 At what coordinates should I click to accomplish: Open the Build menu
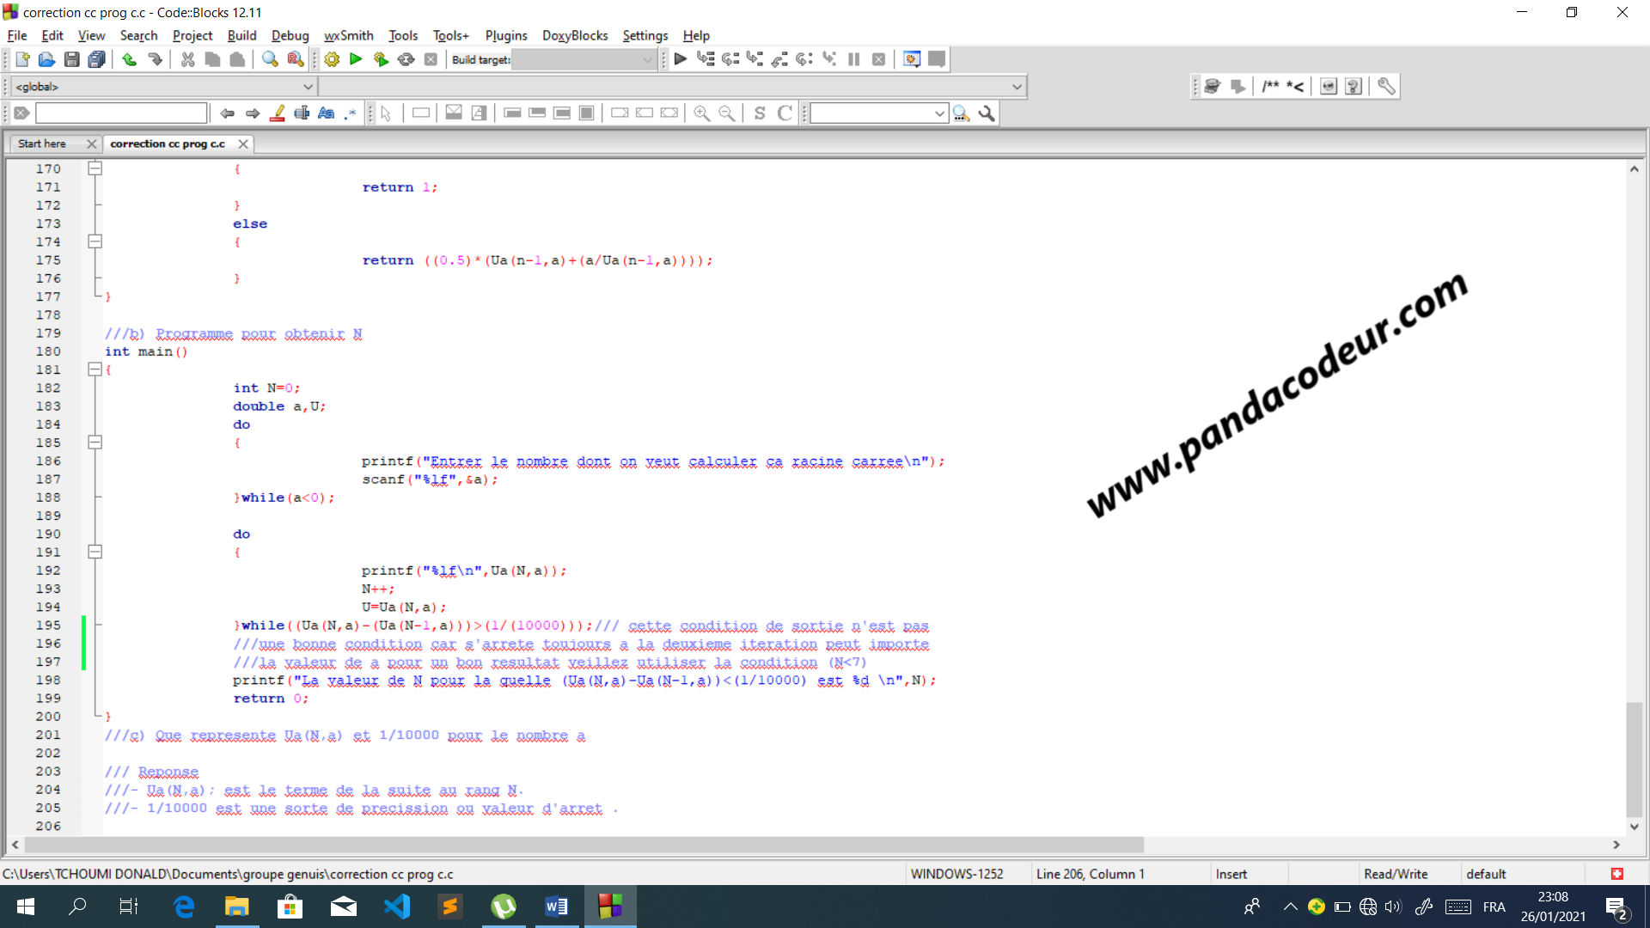(x=241, y=34)
